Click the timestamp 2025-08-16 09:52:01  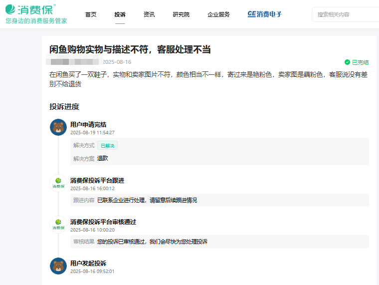coord(92,271)
